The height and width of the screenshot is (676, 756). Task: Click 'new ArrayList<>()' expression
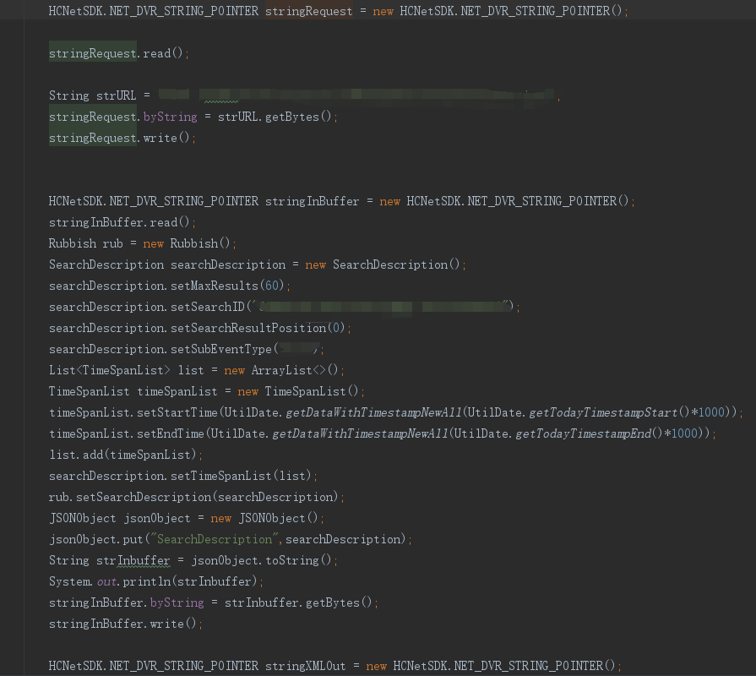point(281,370)
